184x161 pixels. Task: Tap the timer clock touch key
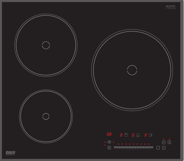[109, 142]
